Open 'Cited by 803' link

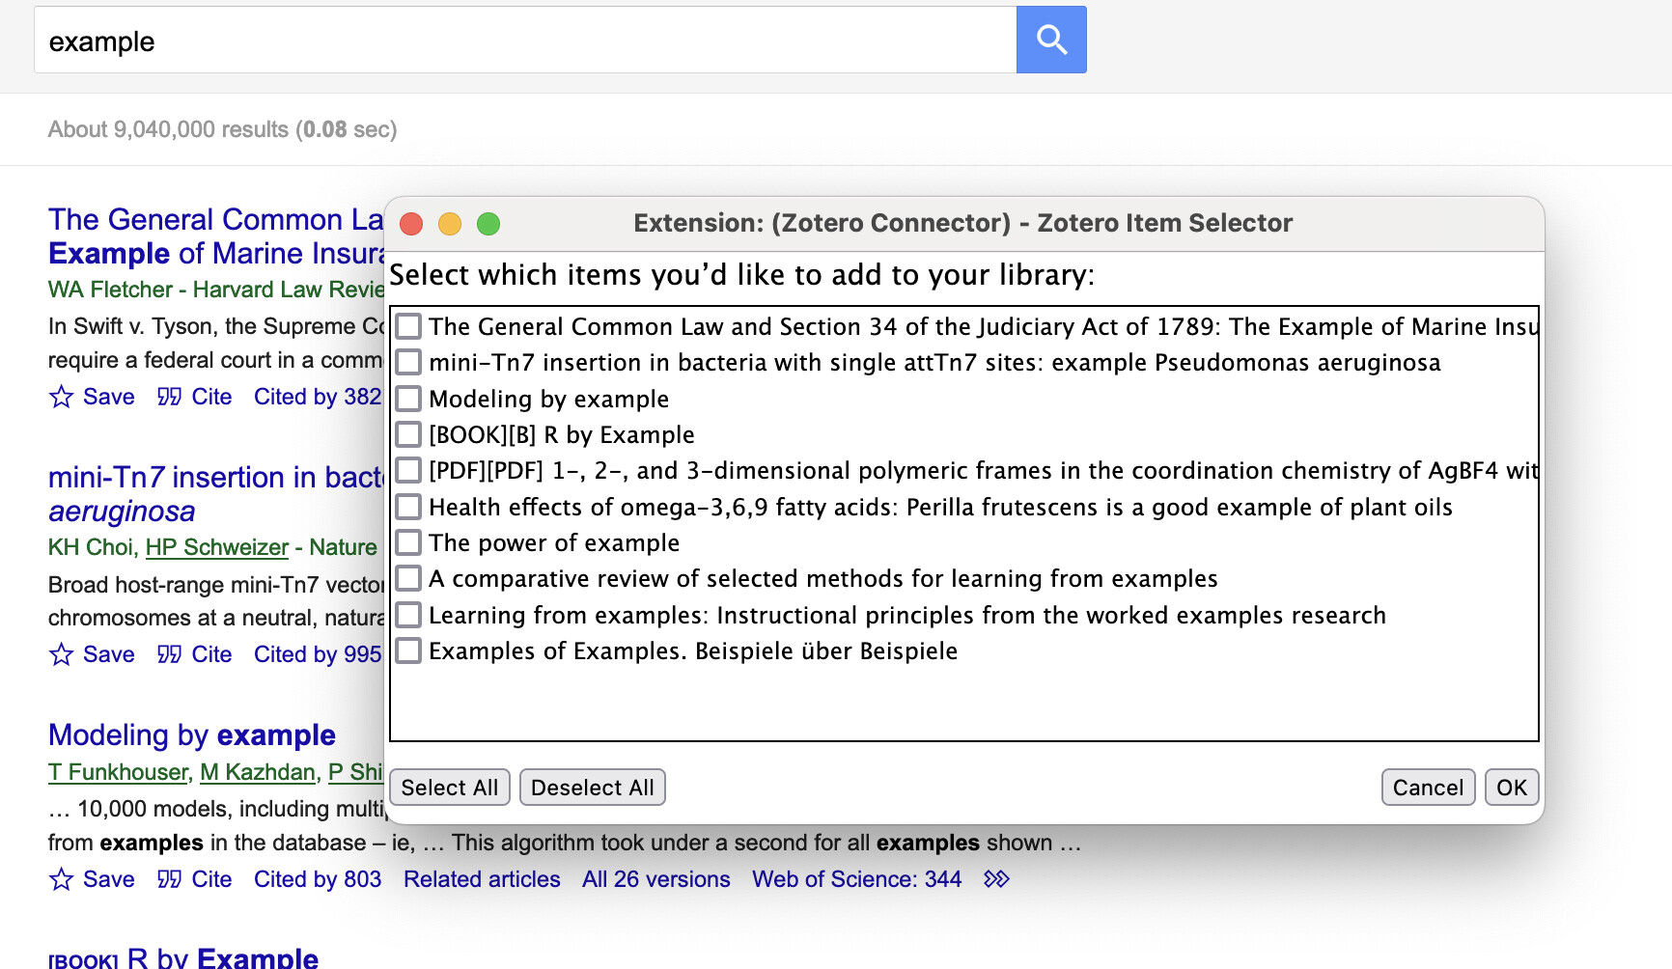[x=318, y=879]
